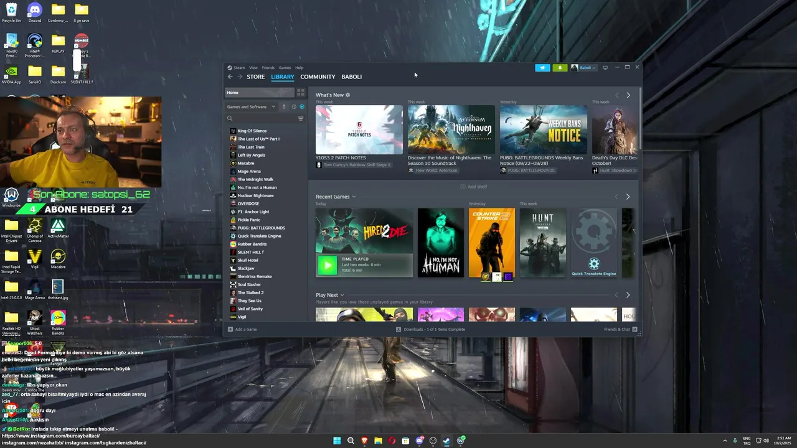Expand the Play Next shelf dropdown
The height and width of the screenshot is (448, 797).
(x=342, y=295)
